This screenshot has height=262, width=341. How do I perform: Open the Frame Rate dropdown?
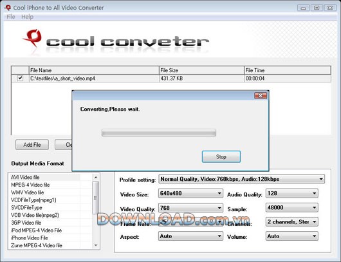(190, 221)
